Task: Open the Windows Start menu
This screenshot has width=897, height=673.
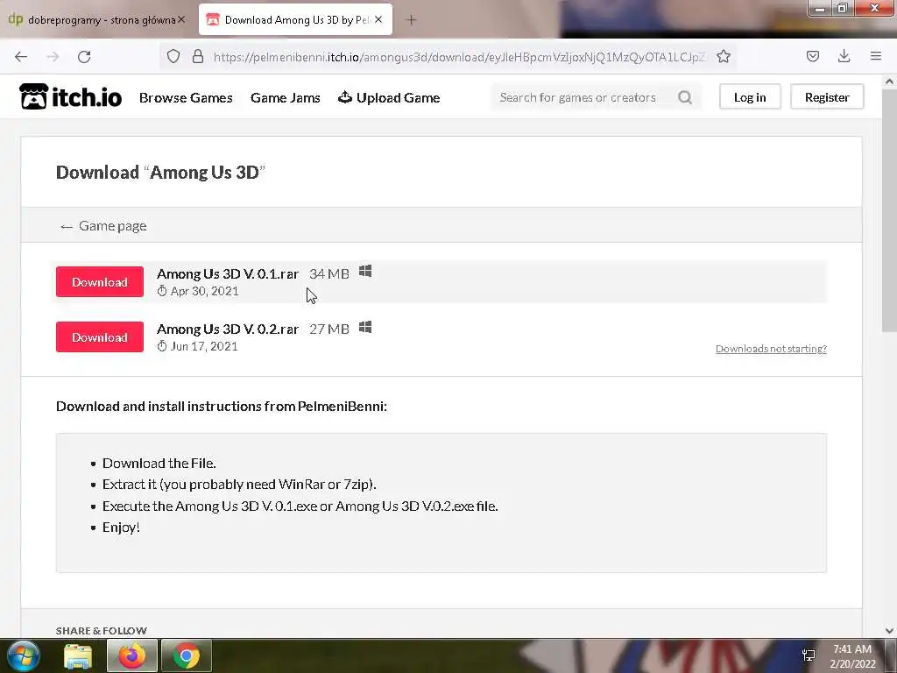Action: (23, 655)
